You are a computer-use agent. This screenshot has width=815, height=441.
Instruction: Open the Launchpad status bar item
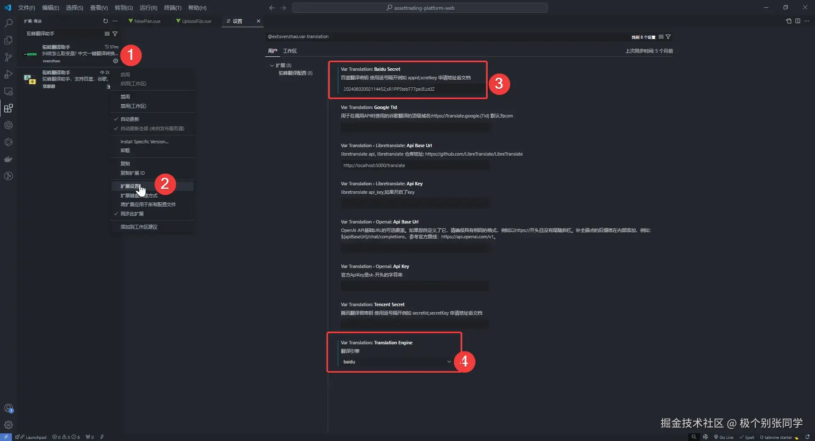[31, 437]
